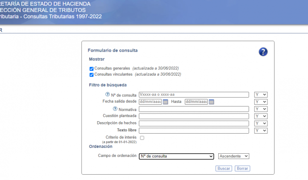Open calendar picker for Fecha salida desde
Image resolution: width=308 pixels, height=180 pixels.
pyautogui.click(x=165, y=102)
